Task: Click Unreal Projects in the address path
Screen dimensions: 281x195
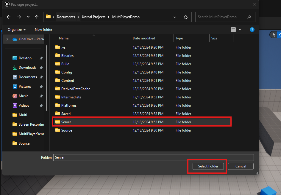Action: tap(93, 17)
